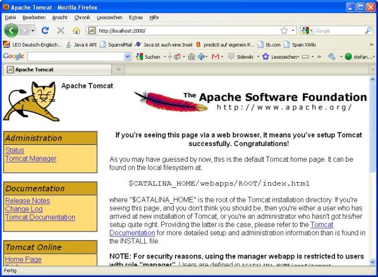Open the dropdown arrow next to the wrench icon
Image resolution: width=378 pixels, height=277 pixels.
coord(341,57)
